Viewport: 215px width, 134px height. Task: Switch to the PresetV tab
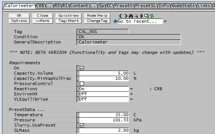(x=124, y=6)
